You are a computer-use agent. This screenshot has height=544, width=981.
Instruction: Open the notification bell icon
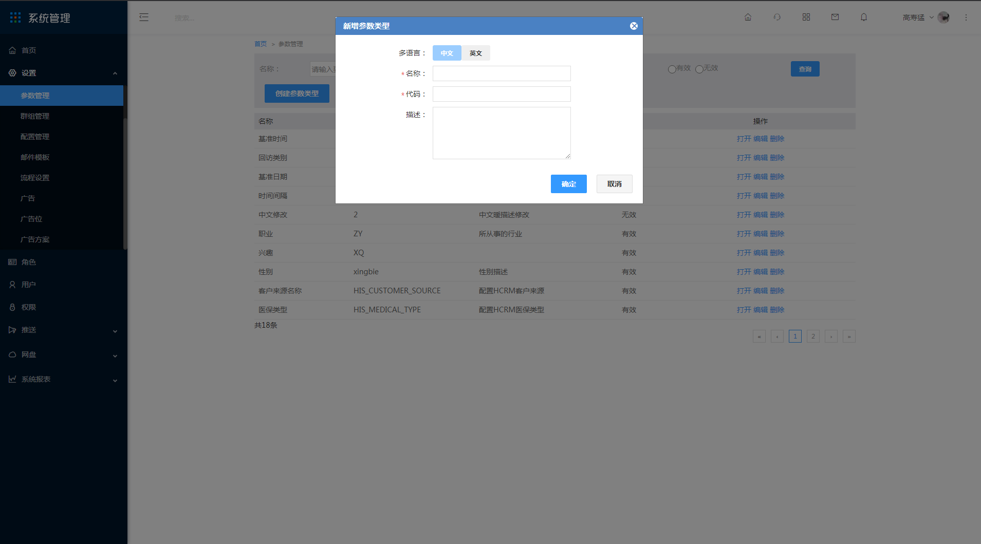[x=864, y=17]
